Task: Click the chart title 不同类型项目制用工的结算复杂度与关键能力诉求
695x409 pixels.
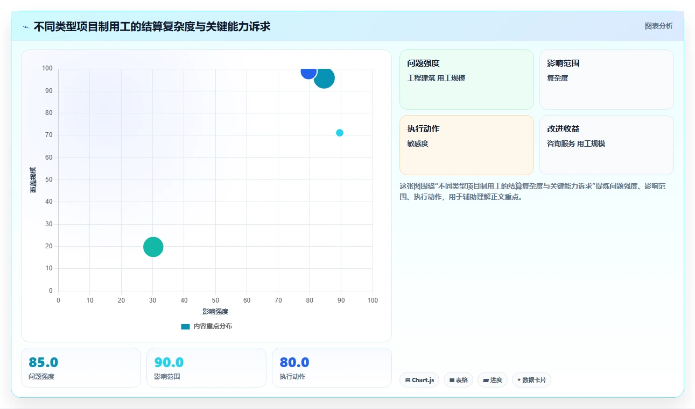Action: point(152,26)
